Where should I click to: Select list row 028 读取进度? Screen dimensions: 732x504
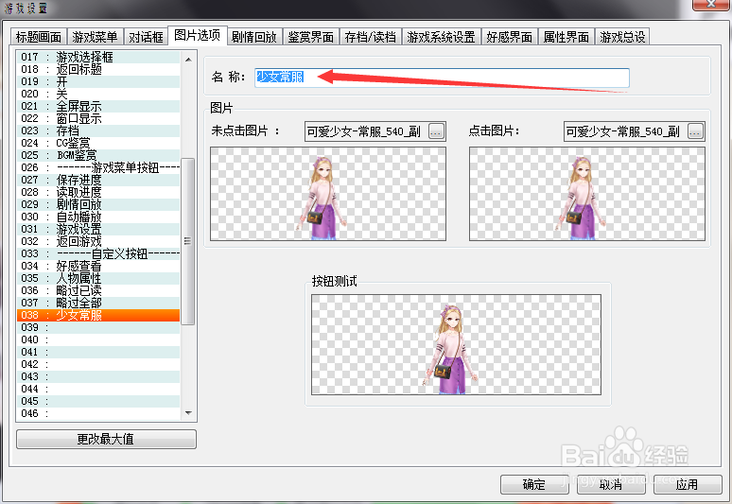[98, 192]
